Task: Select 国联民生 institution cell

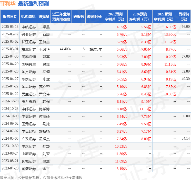Action: tap(29, 64)
